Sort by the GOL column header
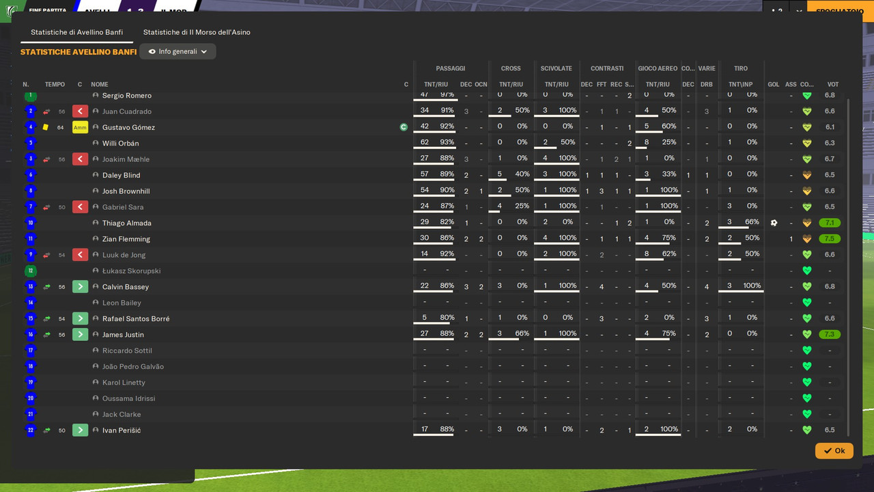 pyautogui.click(x=774, y=85)
